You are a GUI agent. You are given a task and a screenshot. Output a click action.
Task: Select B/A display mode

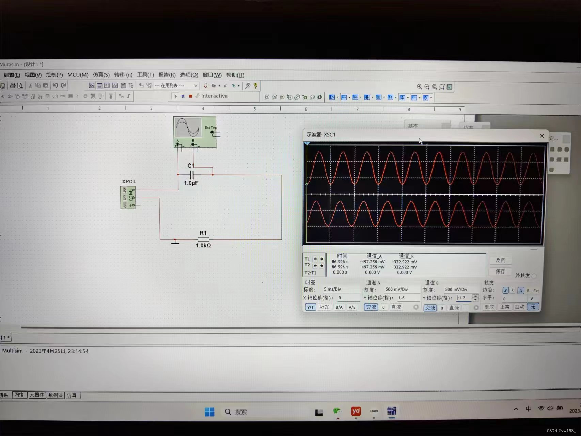coord(339,307)
